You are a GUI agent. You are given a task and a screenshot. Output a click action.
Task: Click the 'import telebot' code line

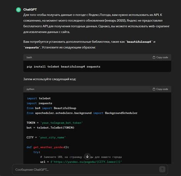[x=39, y=98]
